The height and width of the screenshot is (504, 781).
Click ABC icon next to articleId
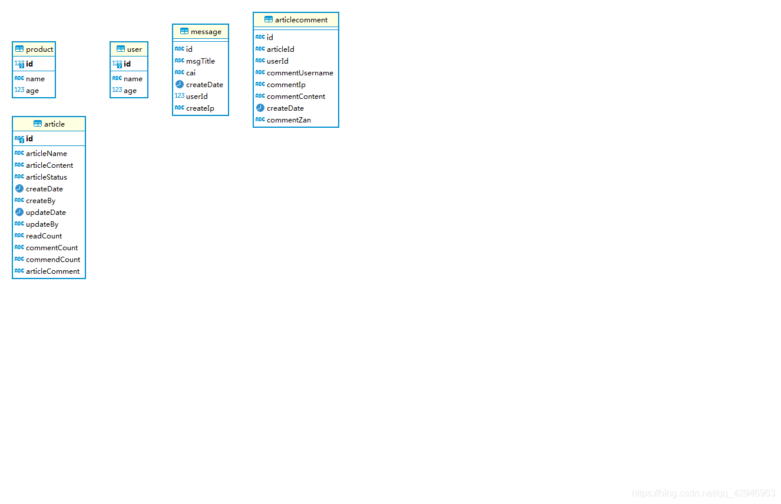[260, 49]
